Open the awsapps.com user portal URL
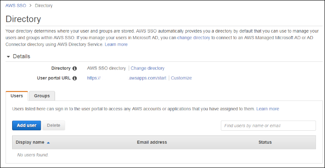The width and height of the screenshot is (325, 168). pos(127,78)
